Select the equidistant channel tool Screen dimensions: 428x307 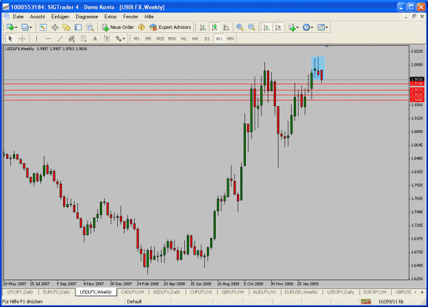[x=71, y=39]
